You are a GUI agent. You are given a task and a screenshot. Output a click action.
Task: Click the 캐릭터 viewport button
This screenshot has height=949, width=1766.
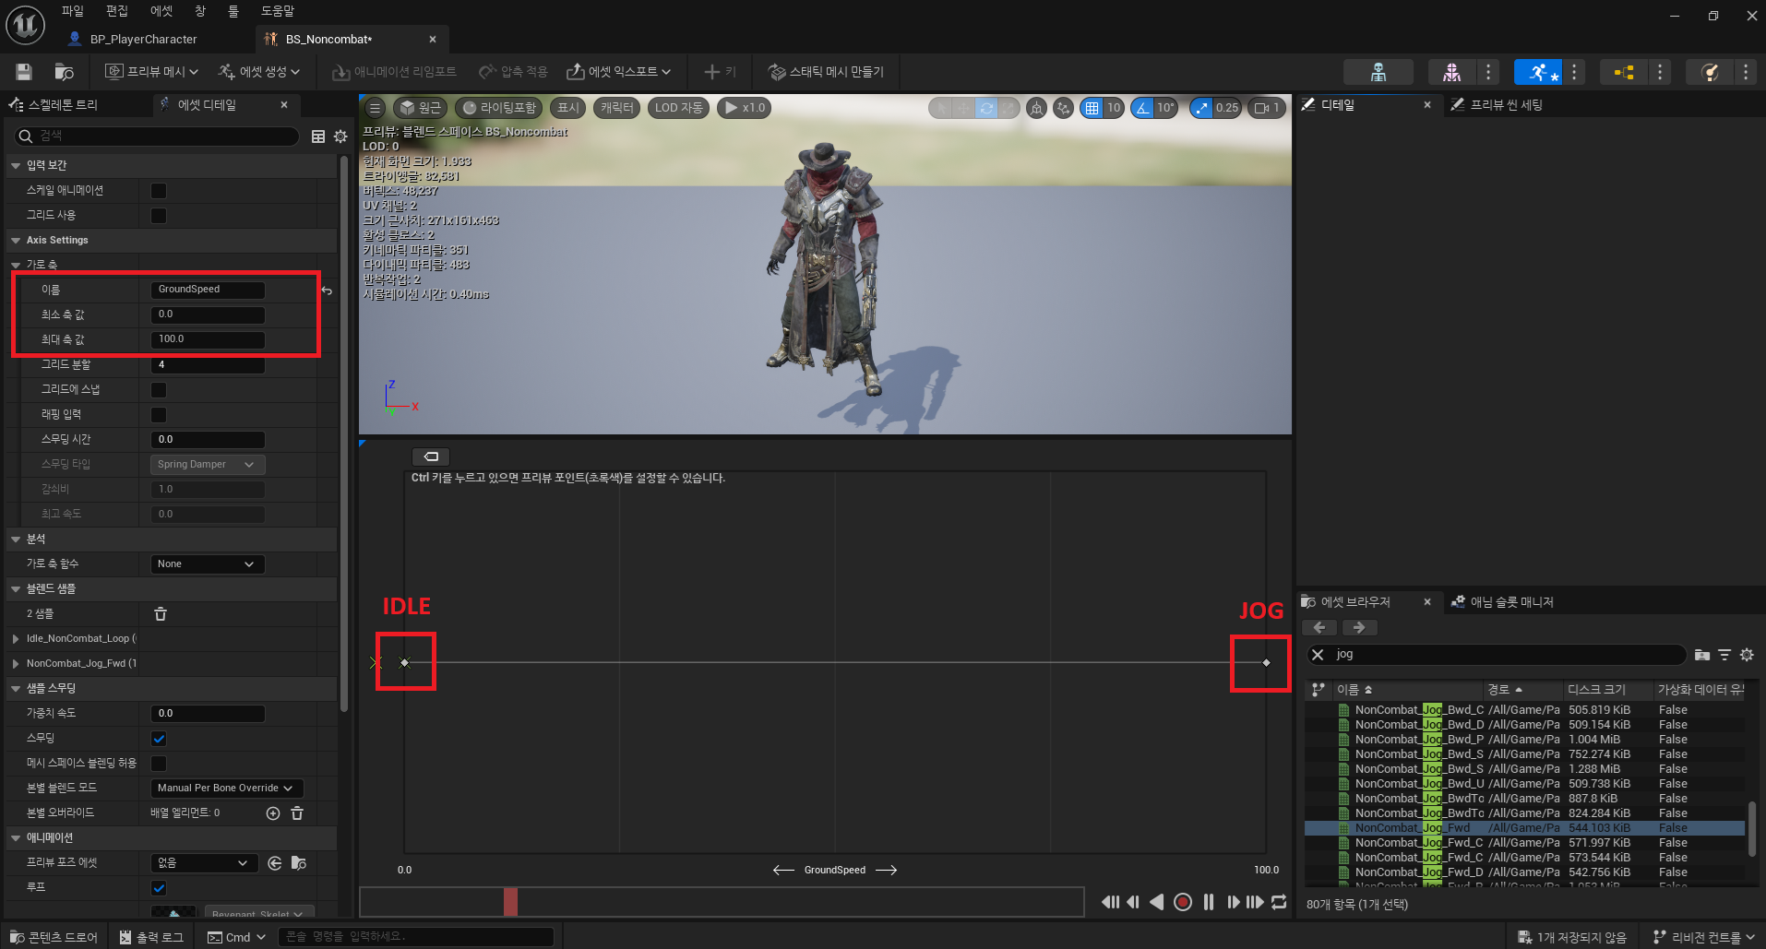(x=617, y=108)
